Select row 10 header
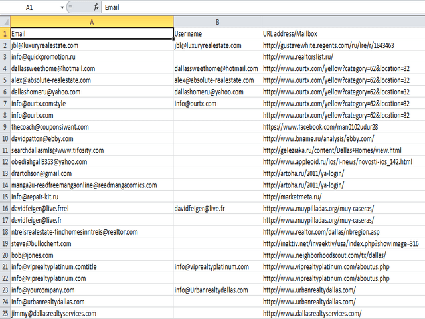 [x=4, y=138]
